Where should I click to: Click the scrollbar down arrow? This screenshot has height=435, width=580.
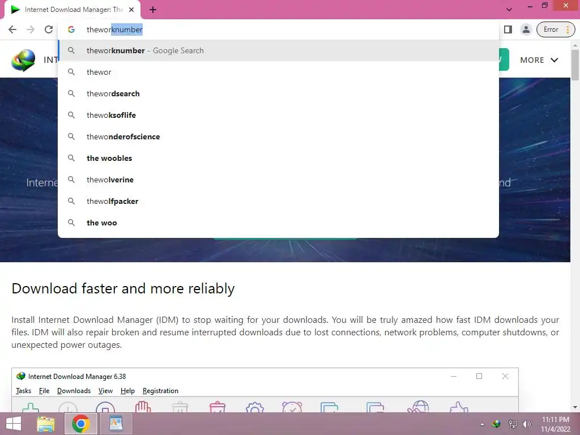(575, 407)
